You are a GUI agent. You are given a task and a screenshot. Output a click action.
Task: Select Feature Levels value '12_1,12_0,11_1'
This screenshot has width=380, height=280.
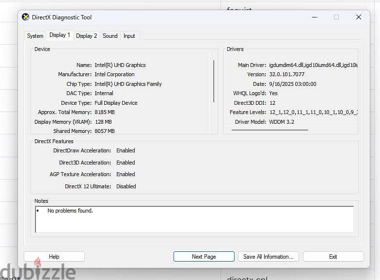[286, 112]
